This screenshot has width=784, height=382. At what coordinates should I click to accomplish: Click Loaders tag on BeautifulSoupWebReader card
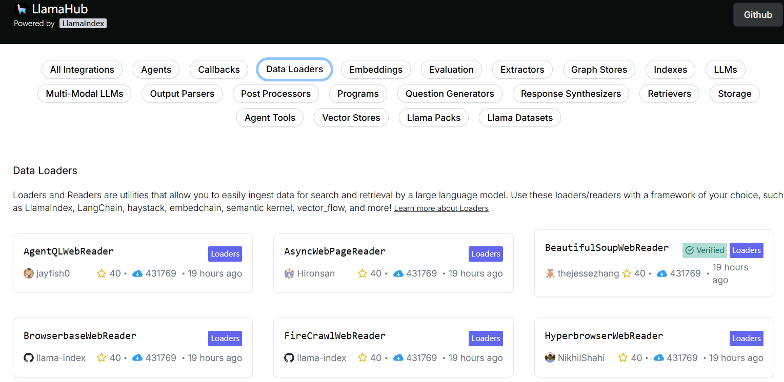point(747,250)
